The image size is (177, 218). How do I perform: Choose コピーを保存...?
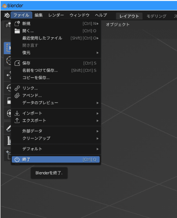pos(56,78)
